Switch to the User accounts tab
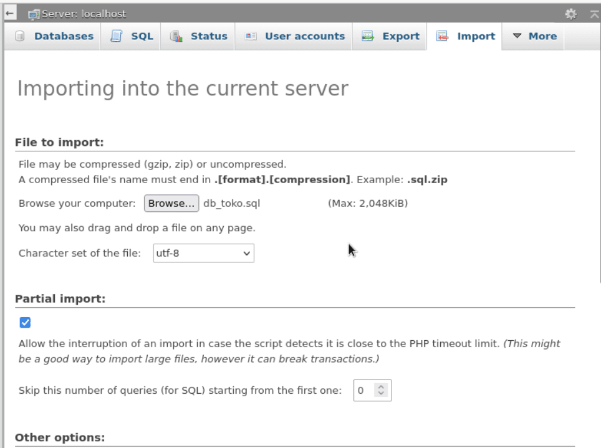 coord(304,36)
